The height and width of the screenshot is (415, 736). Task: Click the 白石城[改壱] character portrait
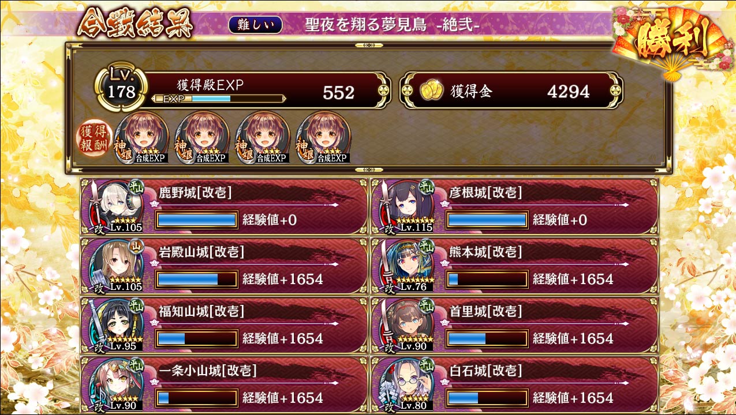[x=406, y=384]
